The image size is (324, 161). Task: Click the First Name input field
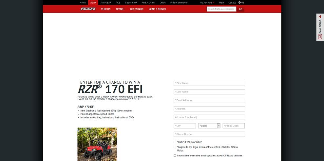pyautogui.click(x=209, y=83)
